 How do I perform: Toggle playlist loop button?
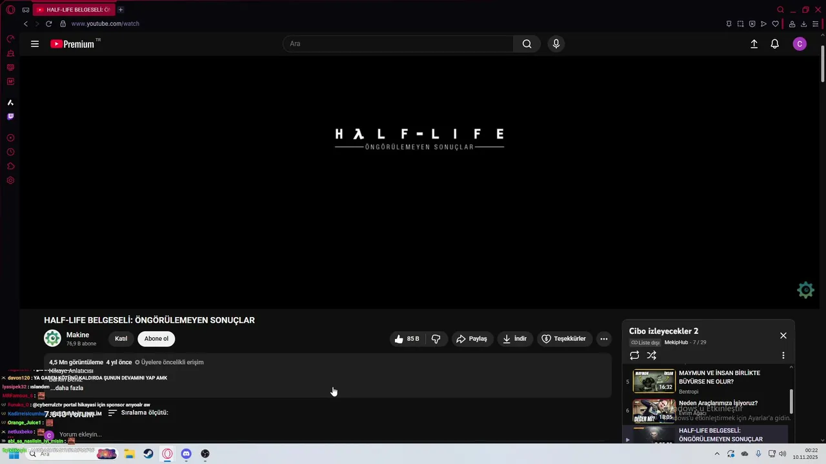(634, 355)
